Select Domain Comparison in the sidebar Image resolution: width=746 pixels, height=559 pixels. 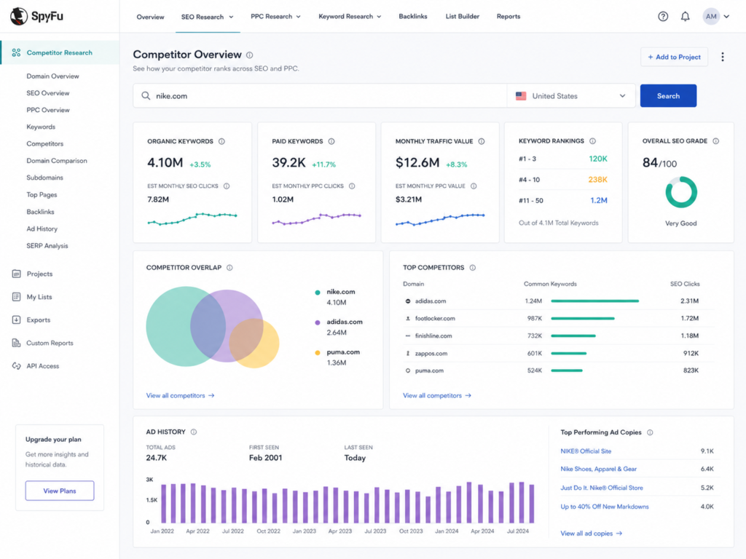pyautogui.click(x=57, y=161)
